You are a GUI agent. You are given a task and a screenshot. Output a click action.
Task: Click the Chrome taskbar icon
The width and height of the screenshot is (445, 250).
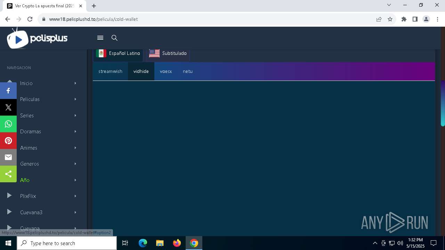point(194,243)
